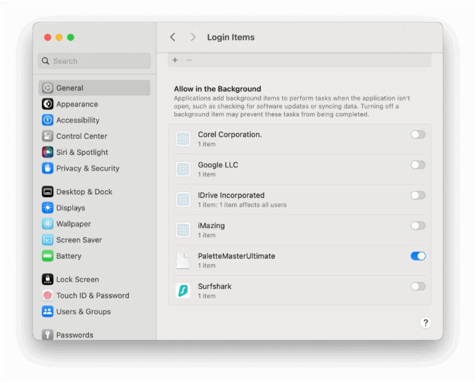The image size is (475, 383).
Task: Click the Displays sun icon
Action: 47,208
